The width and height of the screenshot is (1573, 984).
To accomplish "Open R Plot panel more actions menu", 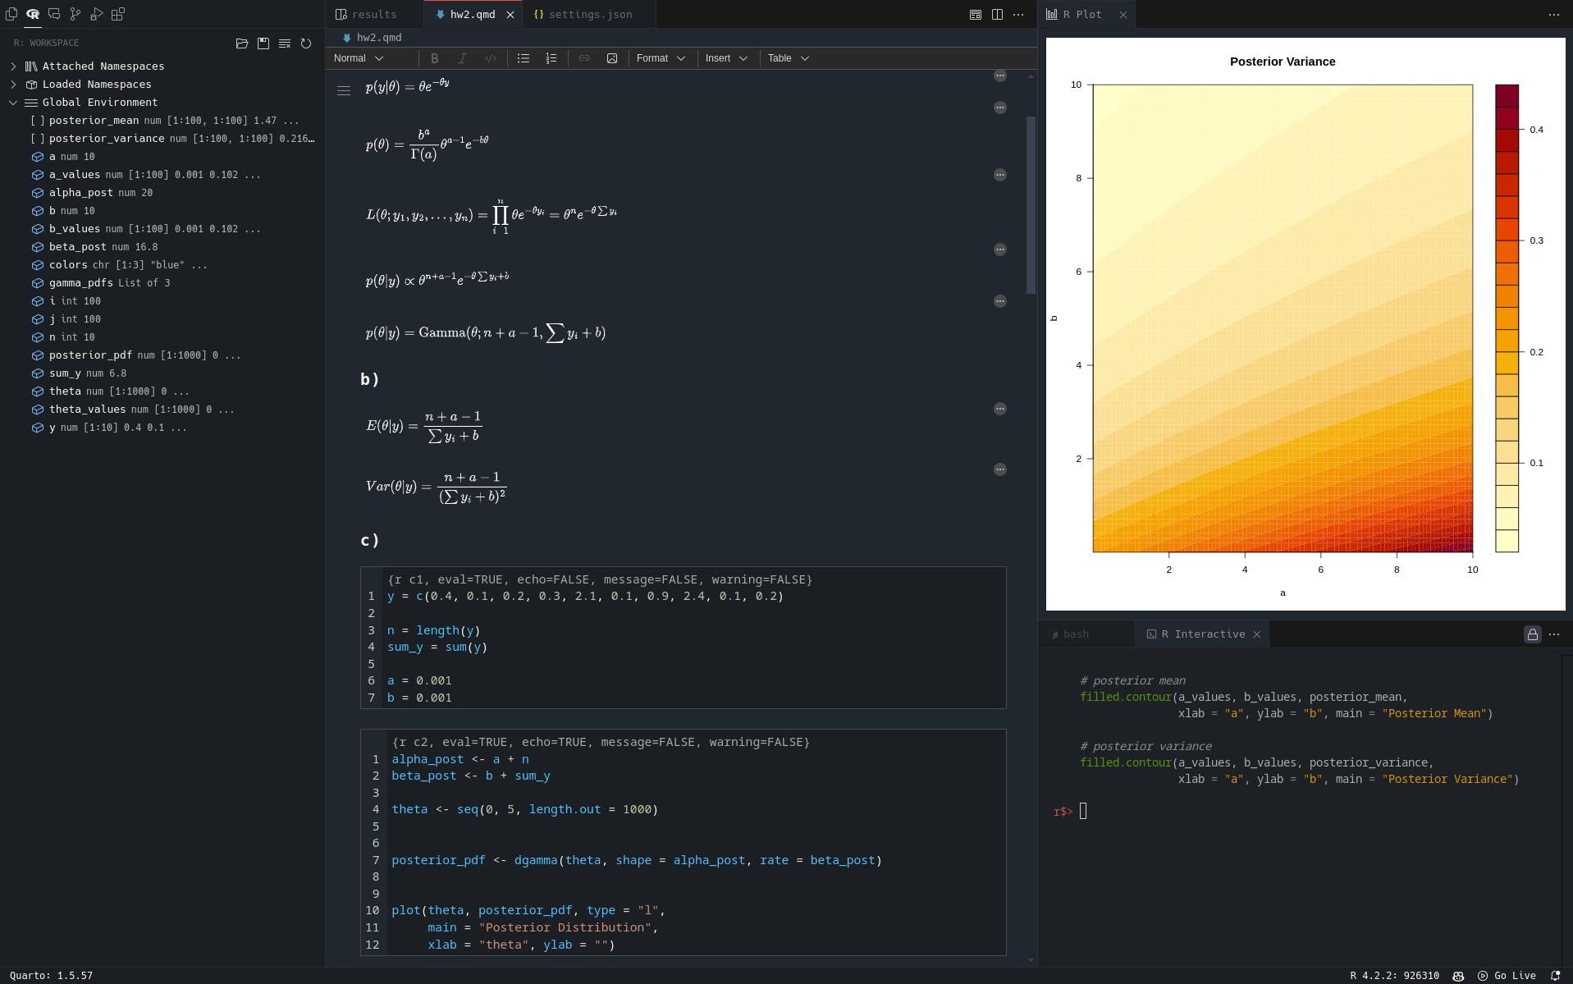I will pos(1554,15).
